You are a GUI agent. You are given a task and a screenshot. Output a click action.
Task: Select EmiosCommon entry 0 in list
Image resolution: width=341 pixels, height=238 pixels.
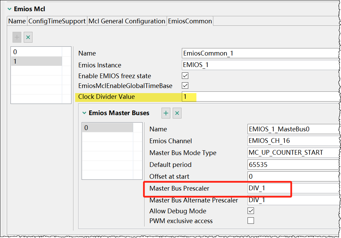(36, 52)
